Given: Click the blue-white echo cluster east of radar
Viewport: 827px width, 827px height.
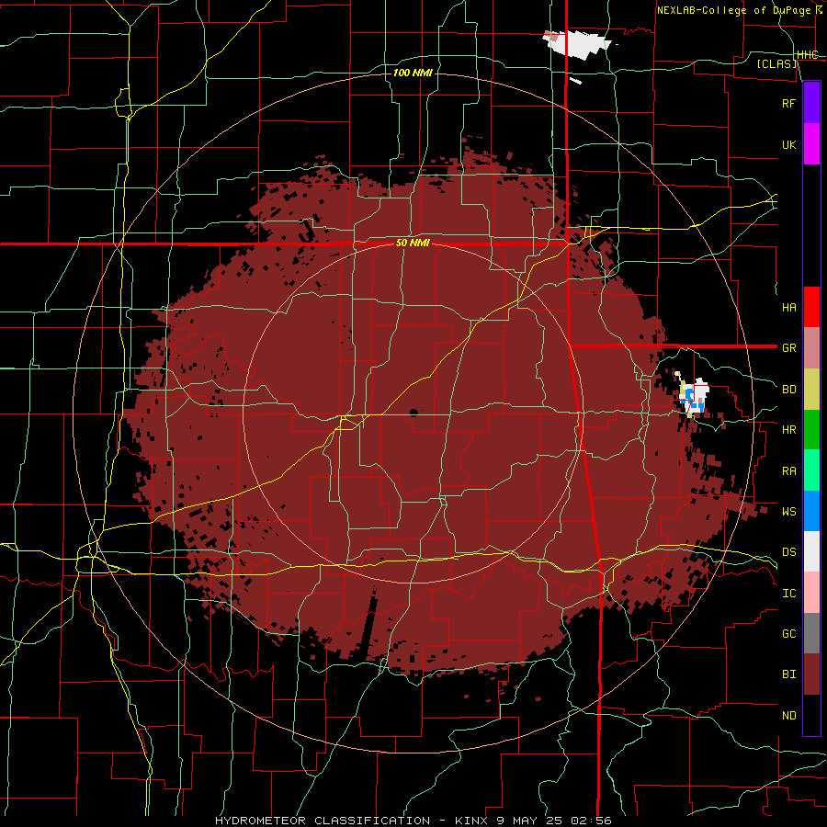Looking at the screenshot, I should (693, 397).
